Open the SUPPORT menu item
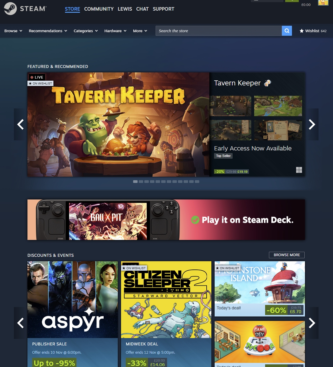Image resolution: width=333 pixels, height=367 pixels. (163, 9)
